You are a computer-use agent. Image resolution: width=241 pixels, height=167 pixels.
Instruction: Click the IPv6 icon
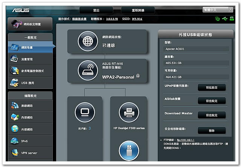15,141
